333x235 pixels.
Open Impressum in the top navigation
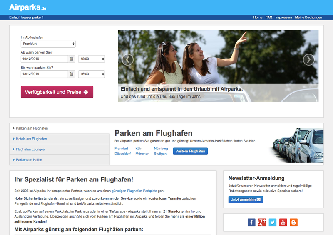click(x=283, y=17)
